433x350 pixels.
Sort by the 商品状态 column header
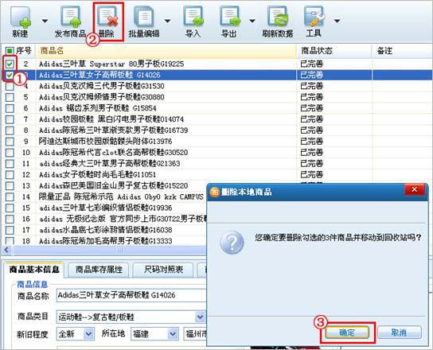tap(334, 51)
